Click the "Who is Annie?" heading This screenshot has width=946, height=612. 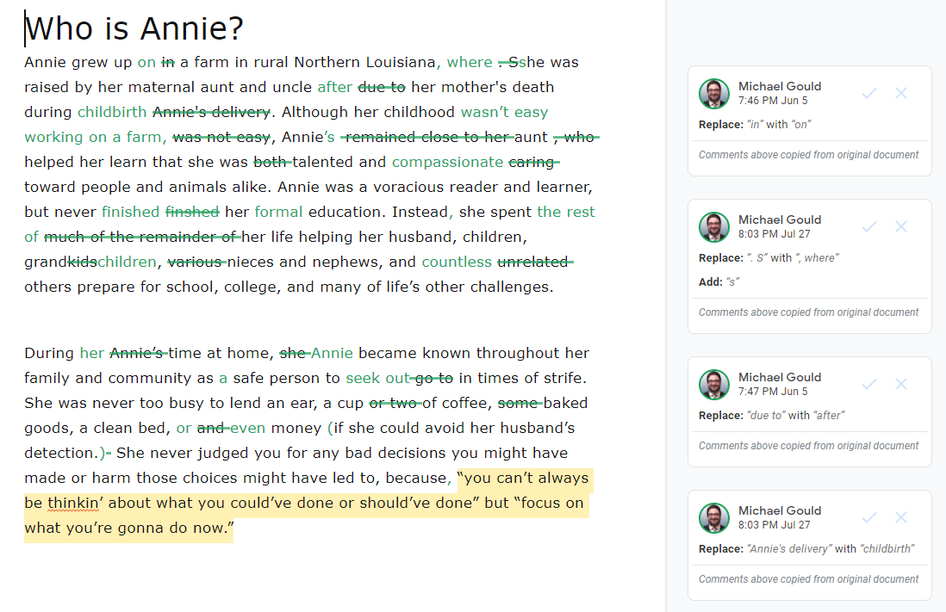point(134,29)
